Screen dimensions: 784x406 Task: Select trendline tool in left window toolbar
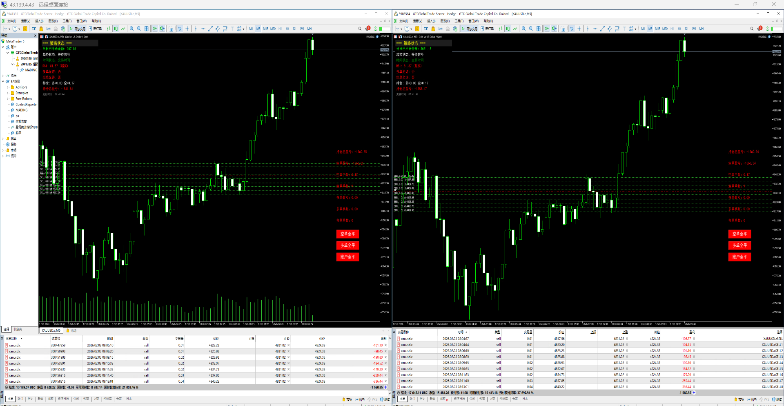pyautogui.click(x=210, y=29)
